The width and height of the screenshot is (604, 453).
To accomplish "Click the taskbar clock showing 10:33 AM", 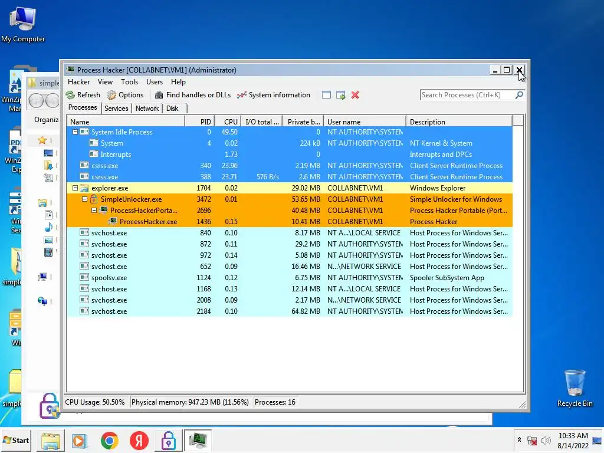I will pos(573,440).
